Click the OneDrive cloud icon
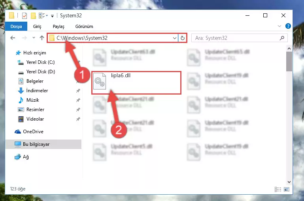Image resolution: width=304 pixels, height=201 pixels. 18,132
